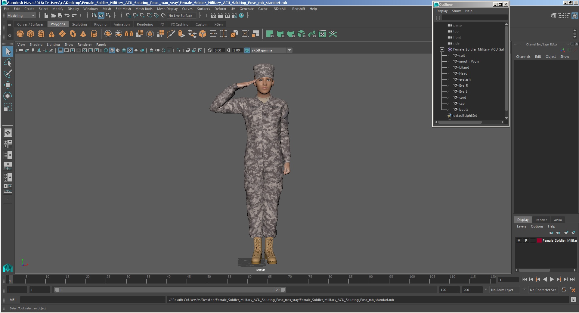
Task: Click the range slider bar end handle
Action: (283, 290)
